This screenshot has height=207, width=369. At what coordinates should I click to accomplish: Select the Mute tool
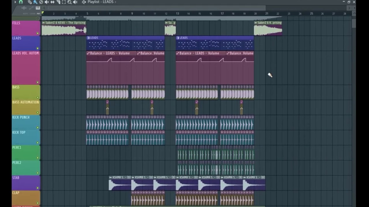[x=47, y=2]
